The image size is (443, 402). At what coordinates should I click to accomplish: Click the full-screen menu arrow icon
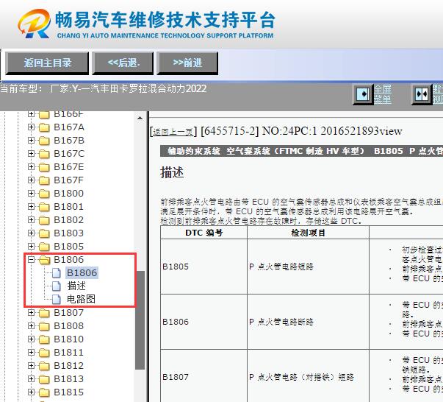click(x=363, y=94)
